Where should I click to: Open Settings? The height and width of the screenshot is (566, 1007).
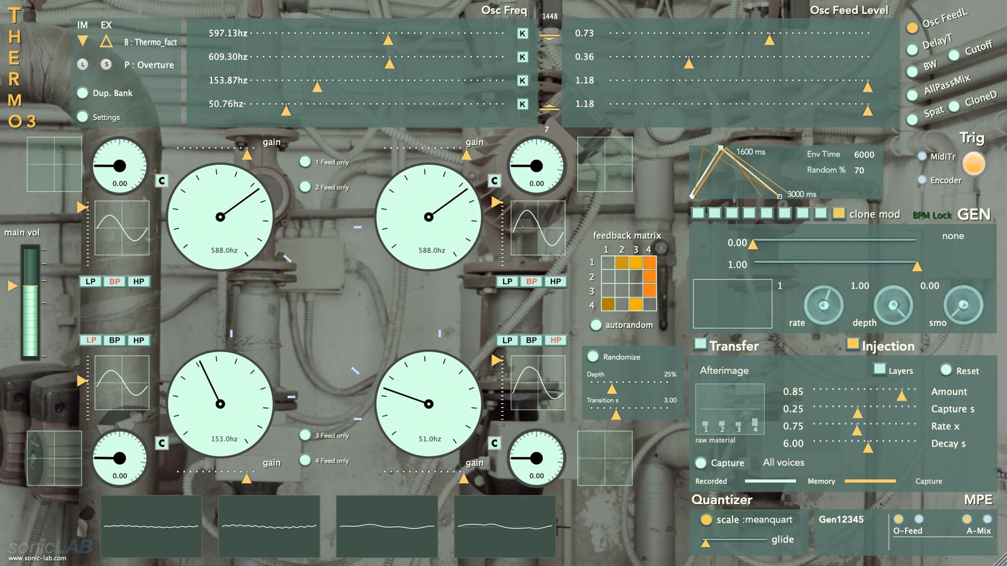point(82,116)
